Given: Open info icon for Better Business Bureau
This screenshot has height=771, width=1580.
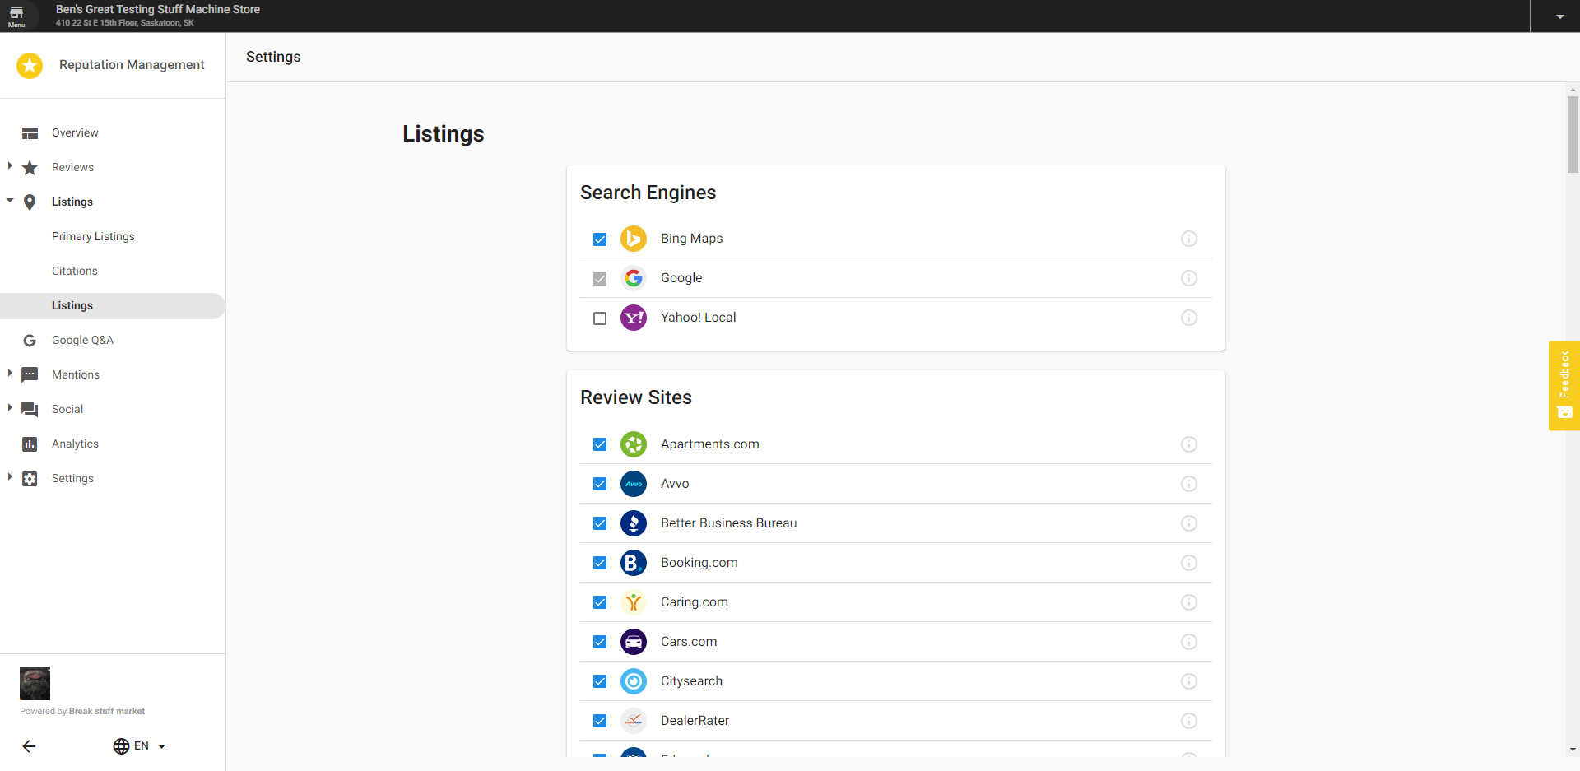Looking at the screenshot, I should (x=1189, y=523).
